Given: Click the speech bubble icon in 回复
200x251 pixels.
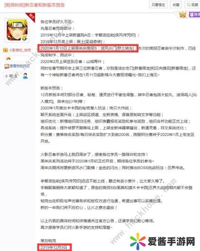Looking at the screenshot, I should pyautogui.click(x=189, y=5).
